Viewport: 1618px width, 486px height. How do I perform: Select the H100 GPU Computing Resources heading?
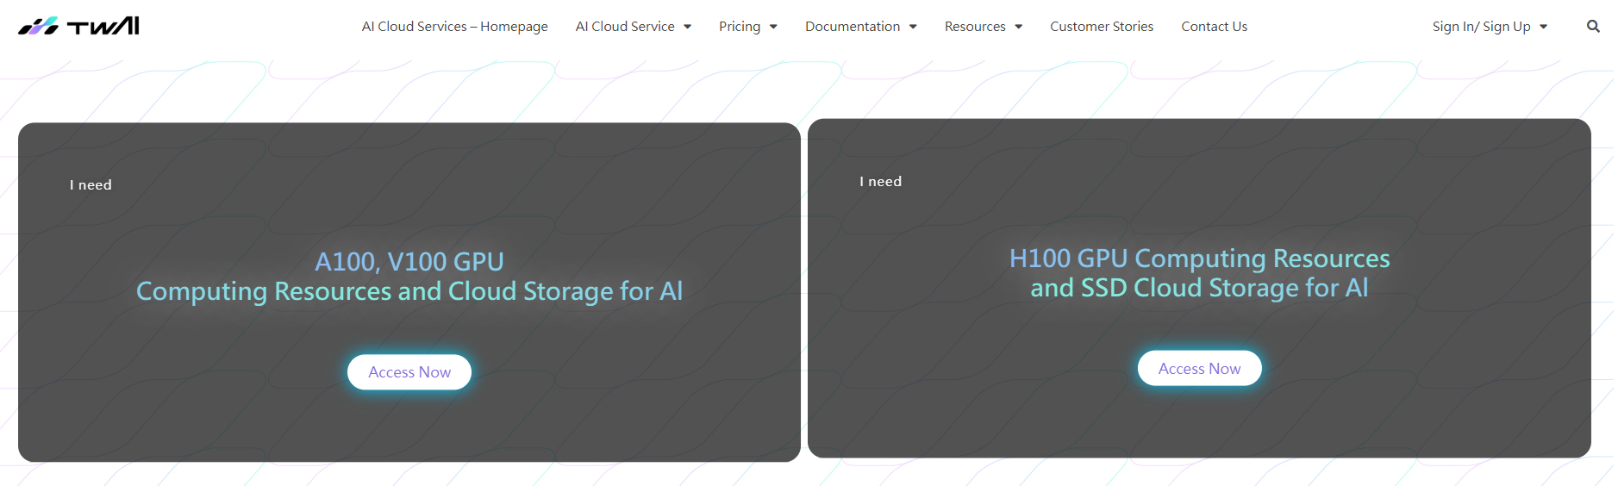point(1199,258)
